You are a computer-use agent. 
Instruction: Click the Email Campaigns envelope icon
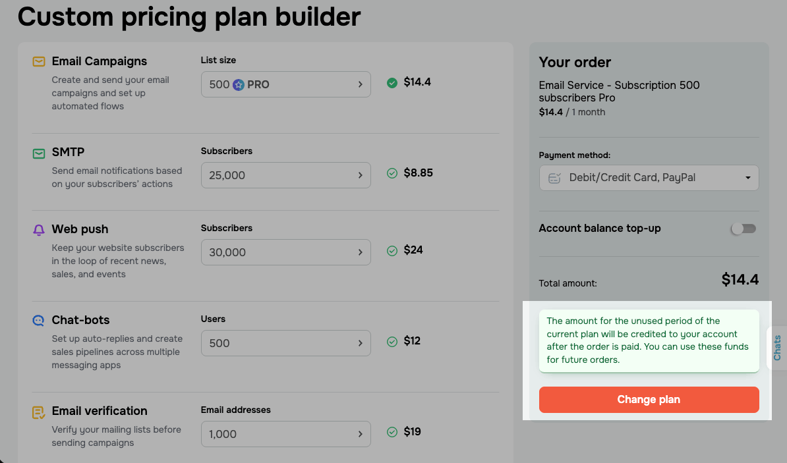tap(39, 62)
